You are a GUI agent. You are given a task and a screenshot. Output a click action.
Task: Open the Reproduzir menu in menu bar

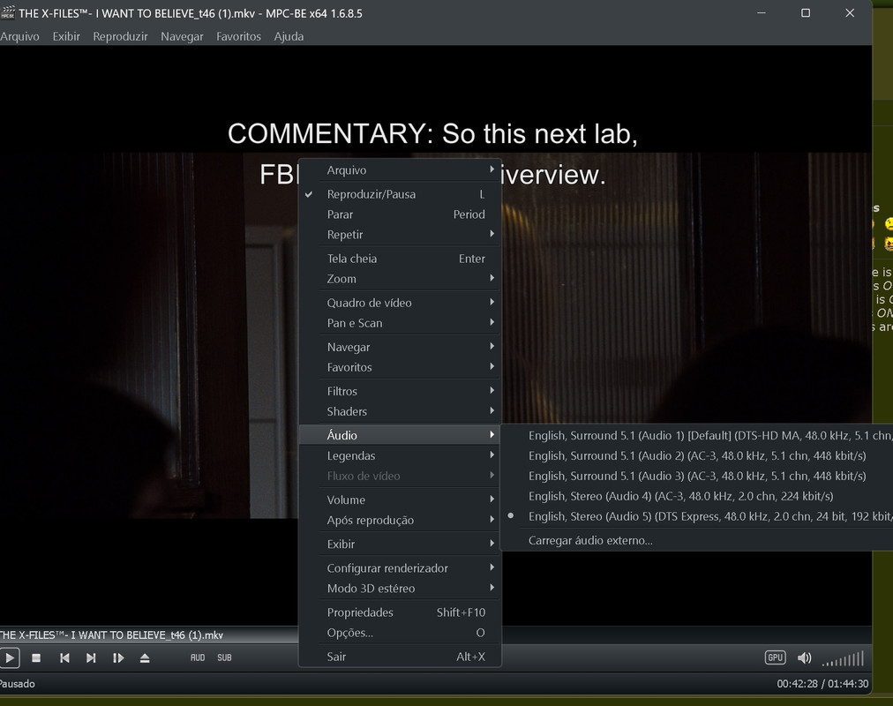click(120, 36)
